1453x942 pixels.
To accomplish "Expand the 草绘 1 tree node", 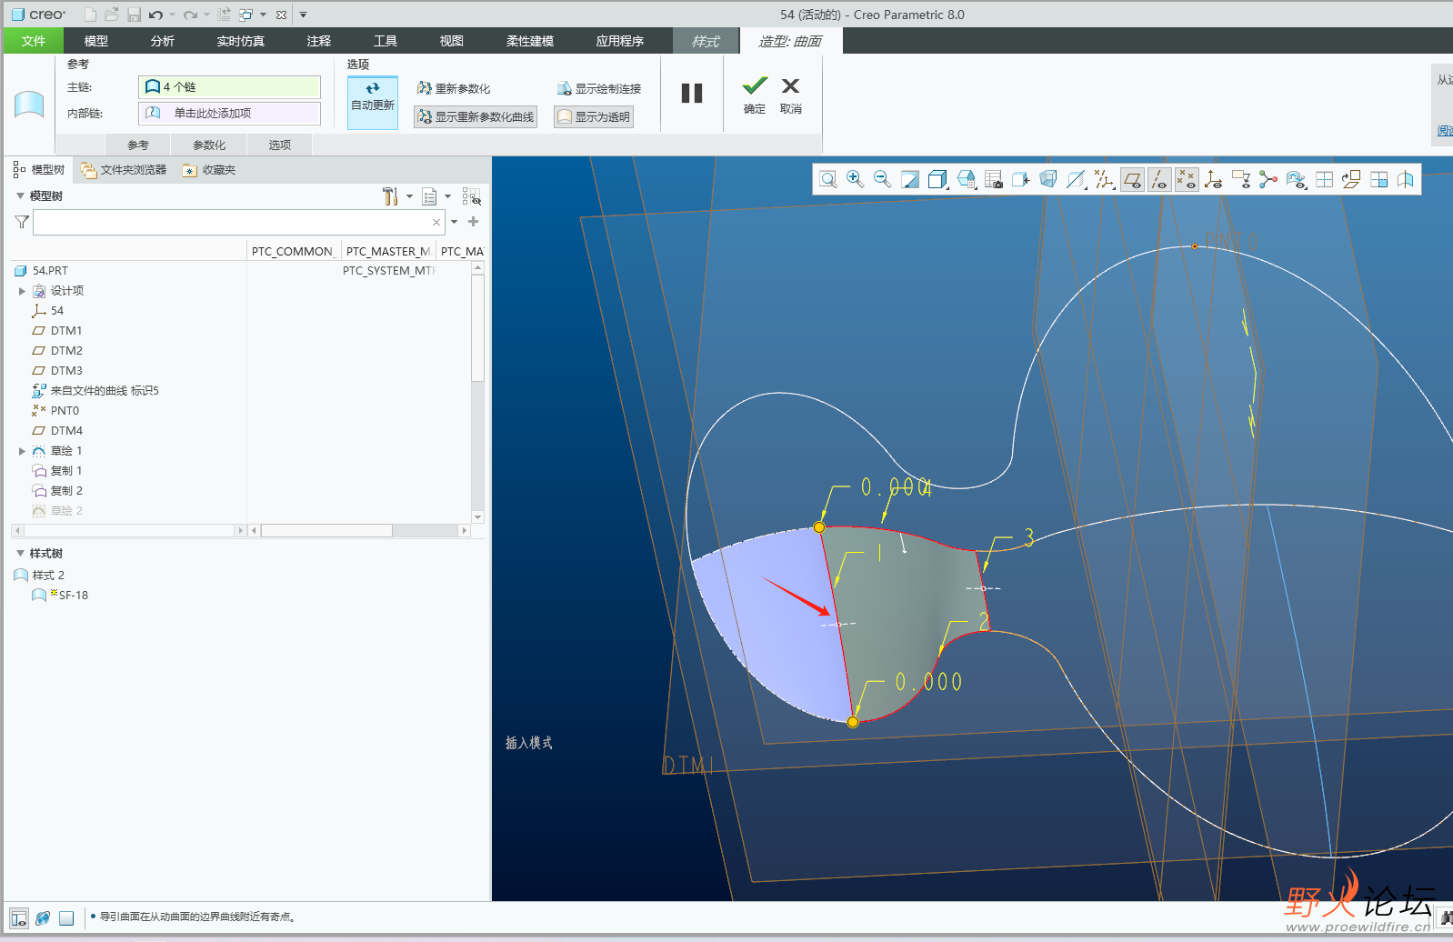I will 22,451.
